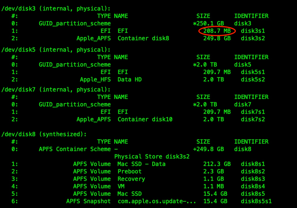This screenshot has width=297, height=208.
Task: Click the identifier "disk5s2"
Action: 253,79
